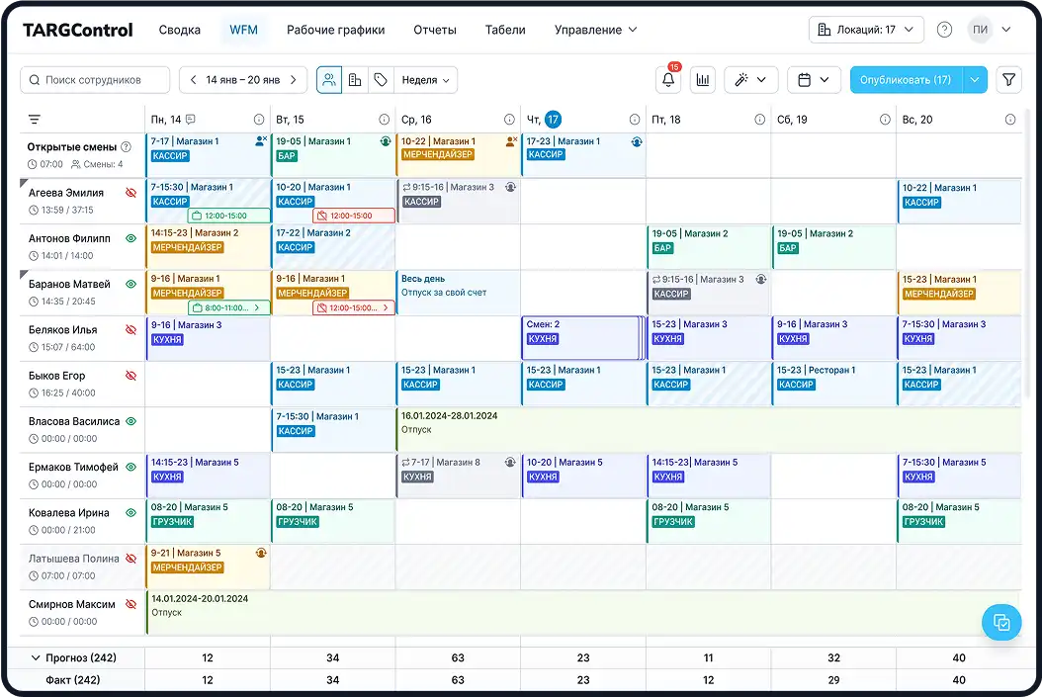Open the WFM tab
1042x697 pixels.
243,30
